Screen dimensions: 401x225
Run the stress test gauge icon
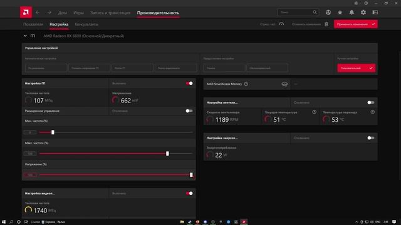(x=281, y=24)
